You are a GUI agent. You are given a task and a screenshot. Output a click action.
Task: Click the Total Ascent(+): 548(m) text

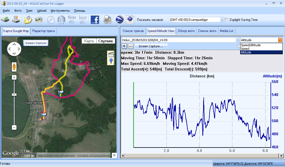click(141, 69)
